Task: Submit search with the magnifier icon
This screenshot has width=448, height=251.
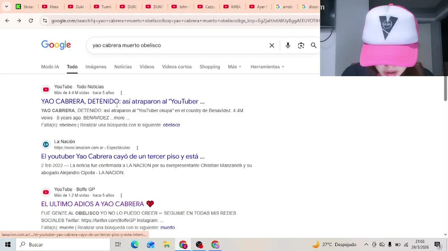Action: (x=314, y=45)
